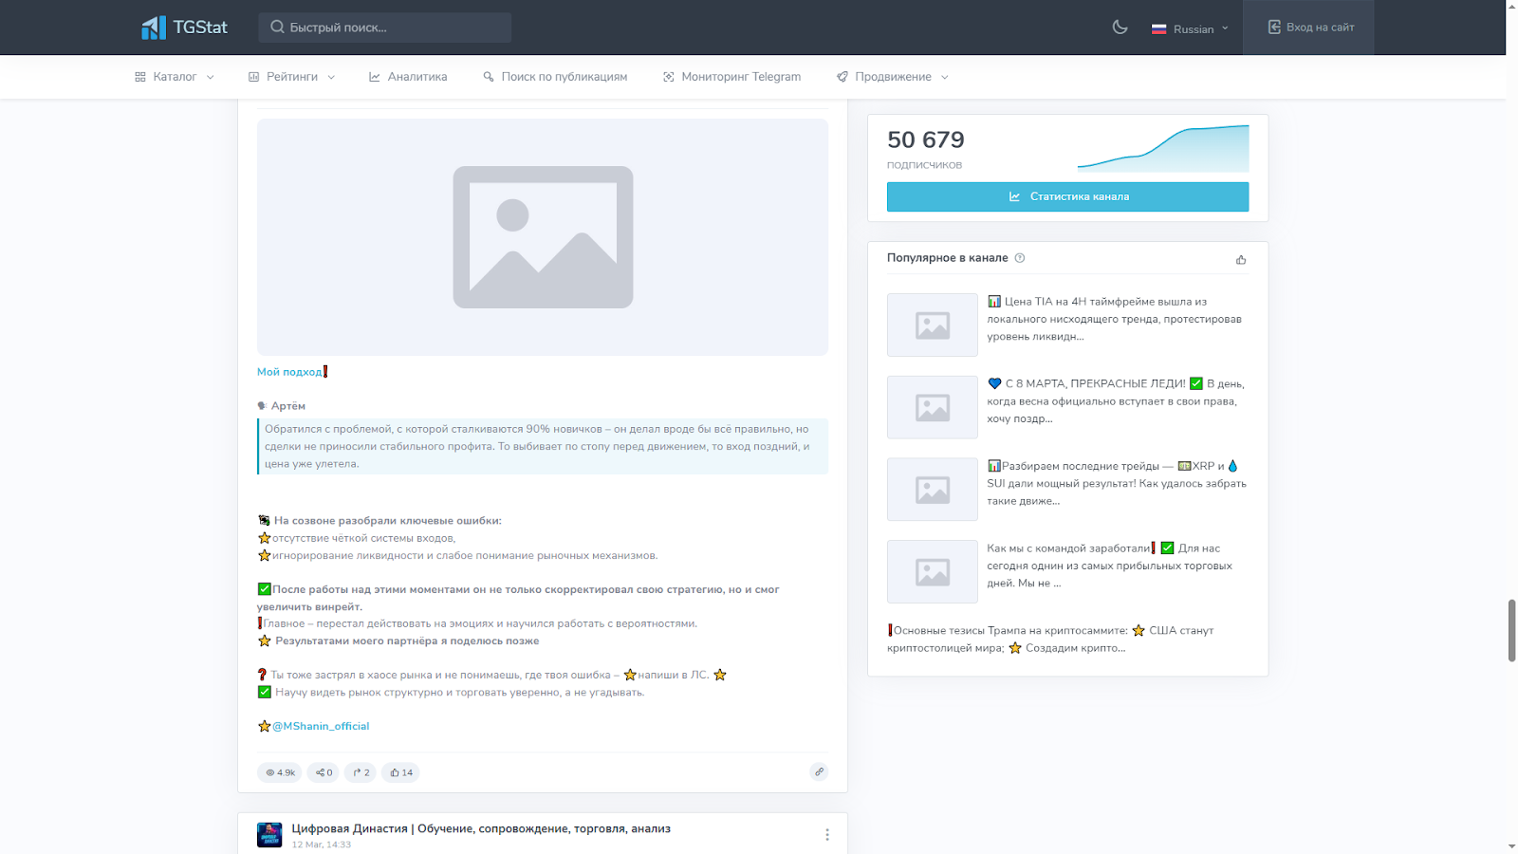Screen dimensions: 1518x854
Task: Open three-dot menu on Цифровая Династия post
Action: pyautogui.click(x=826, y=835)
